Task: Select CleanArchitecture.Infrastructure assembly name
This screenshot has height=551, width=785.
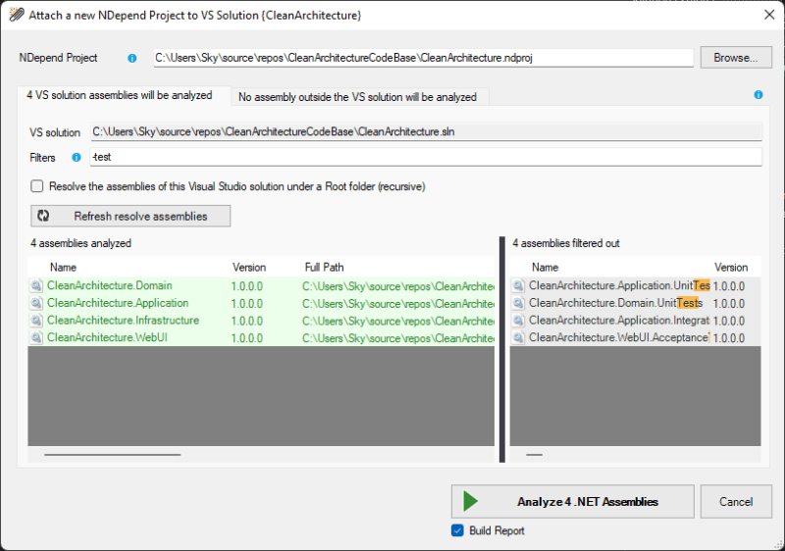Action: click(124, 321)
